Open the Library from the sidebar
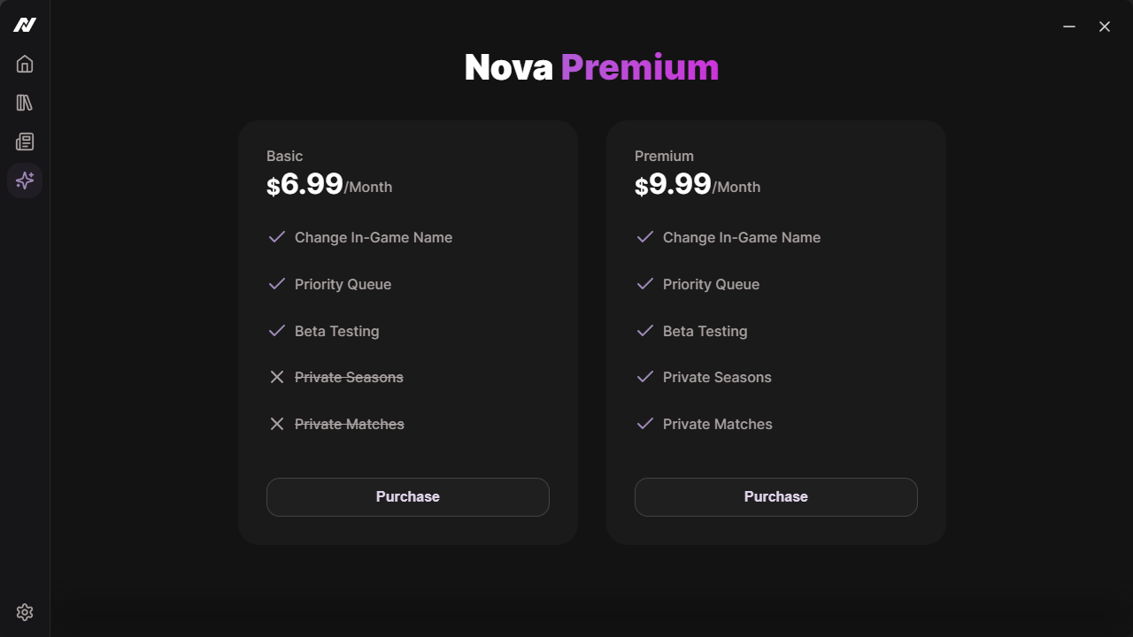This screenshot has width=1133, height=637. tap(25, 103)
